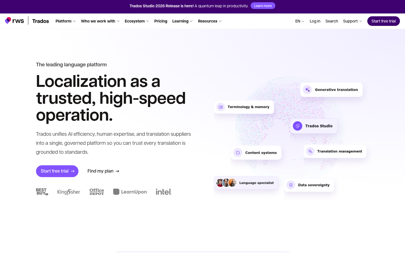The height and width of the screenshot is (253, 405).
Task: Click the Generative translation sparkle icon
Action: (x=307, y=90)
